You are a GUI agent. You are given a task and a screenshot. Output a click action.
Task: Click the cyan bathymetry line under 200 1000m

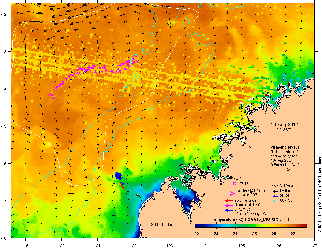[x=159, y=228]
